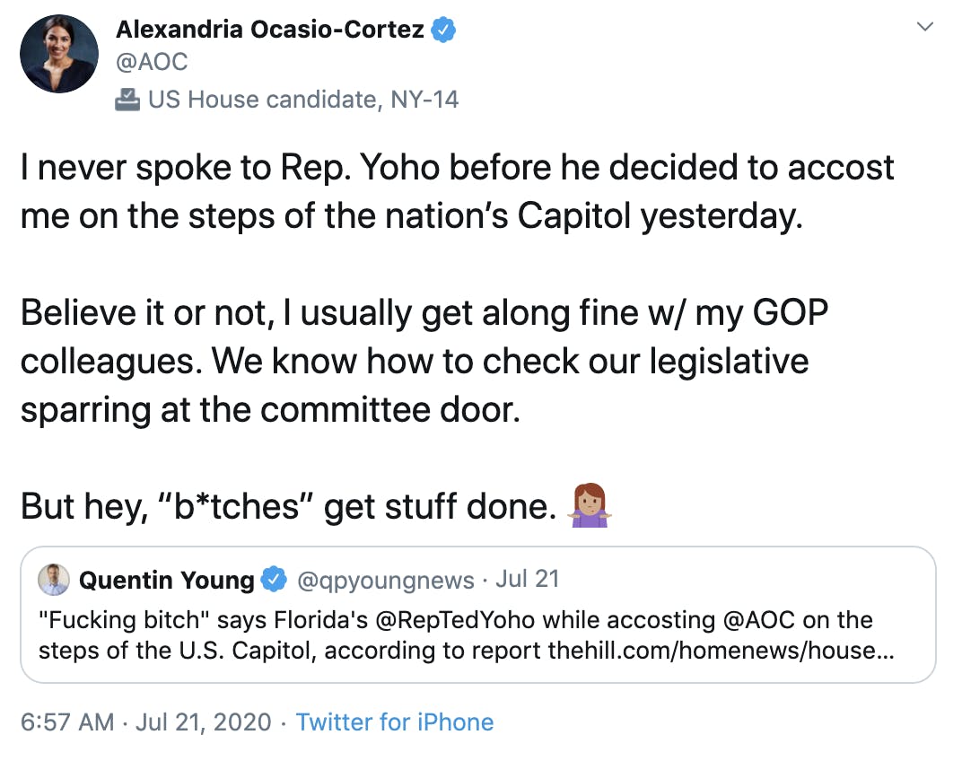This screenshot has width=962, height=761.
Task: Open the @qpyoungnews handle
Action: coord(385,580)
